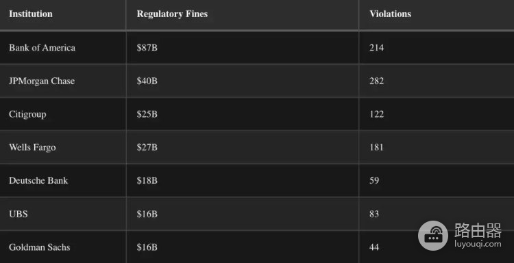Click the router watermark logo icon
Screen dimensions: 514x263
coord(433,236)
